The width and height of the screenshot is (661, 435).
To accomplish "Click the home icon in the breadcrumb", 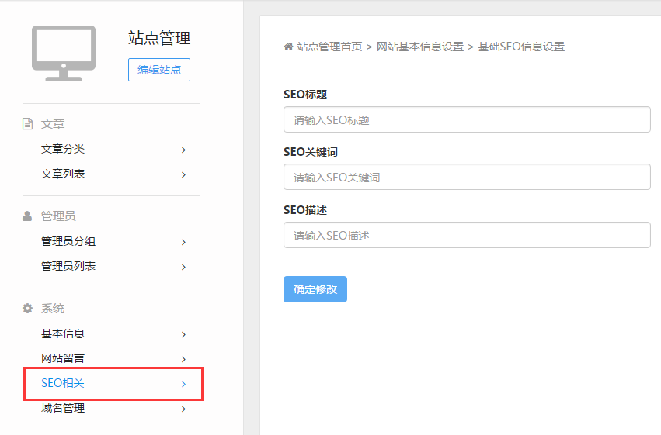I will pyautogui.click(x=288, y=47).
